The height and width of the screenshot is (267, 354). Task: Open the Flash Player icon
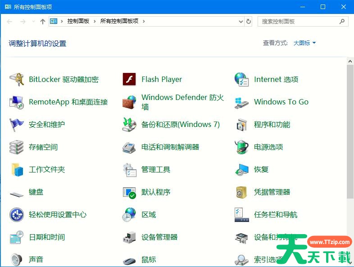click(x=129, y=80)
